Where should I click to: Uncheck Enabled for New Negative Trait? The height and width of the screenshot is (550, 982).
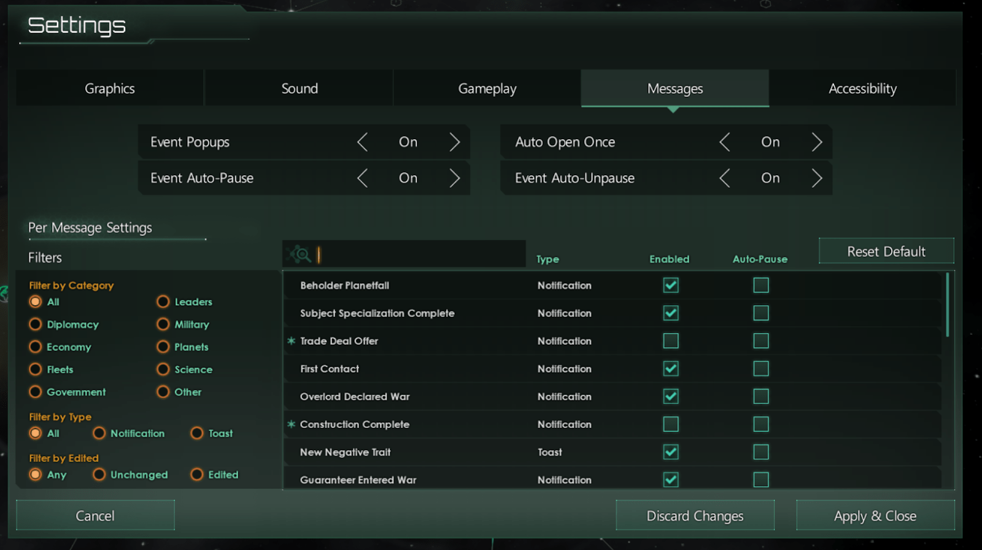tap(671, 452)
